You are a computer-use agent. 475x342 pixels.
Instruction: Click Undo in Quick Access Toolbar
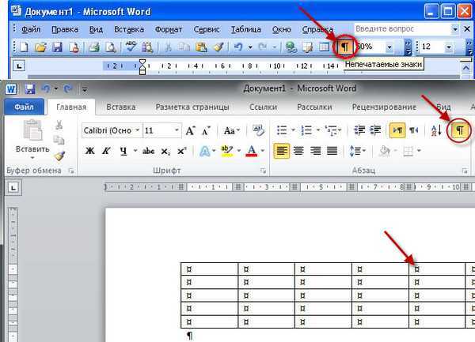46,88
